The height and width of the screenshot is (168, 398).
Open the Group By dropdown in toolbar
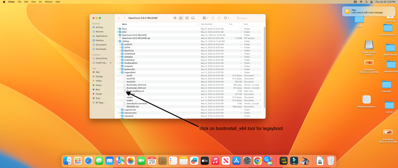[x=205, y=18]
